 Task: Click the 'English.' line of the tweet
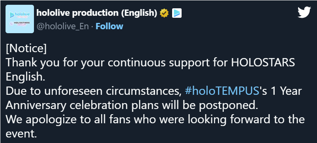[26, 77]
